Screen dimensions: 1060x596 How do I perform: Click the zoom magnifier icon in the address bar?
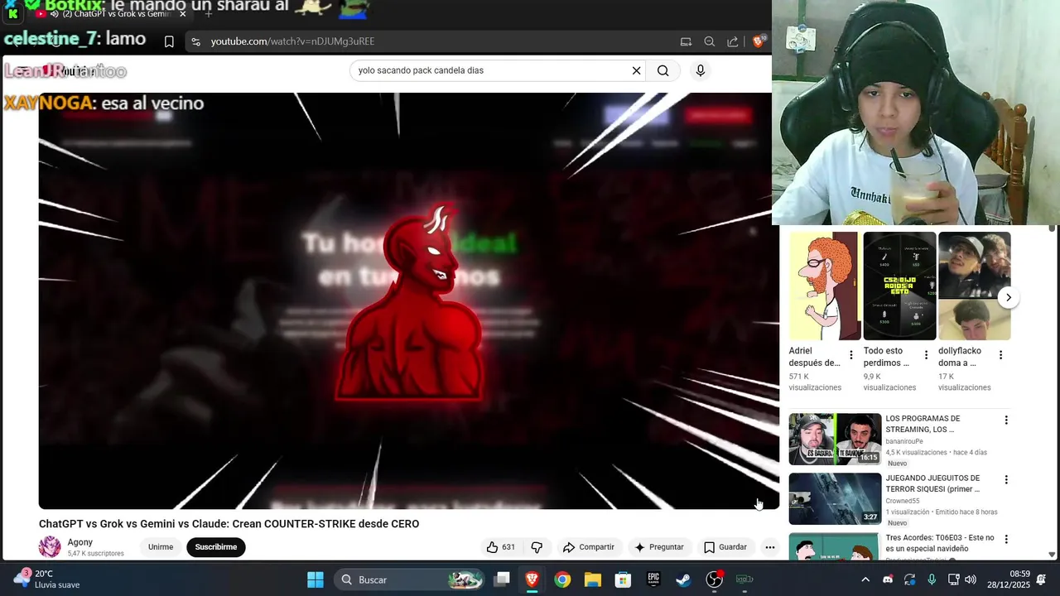(x=709, y=41)
